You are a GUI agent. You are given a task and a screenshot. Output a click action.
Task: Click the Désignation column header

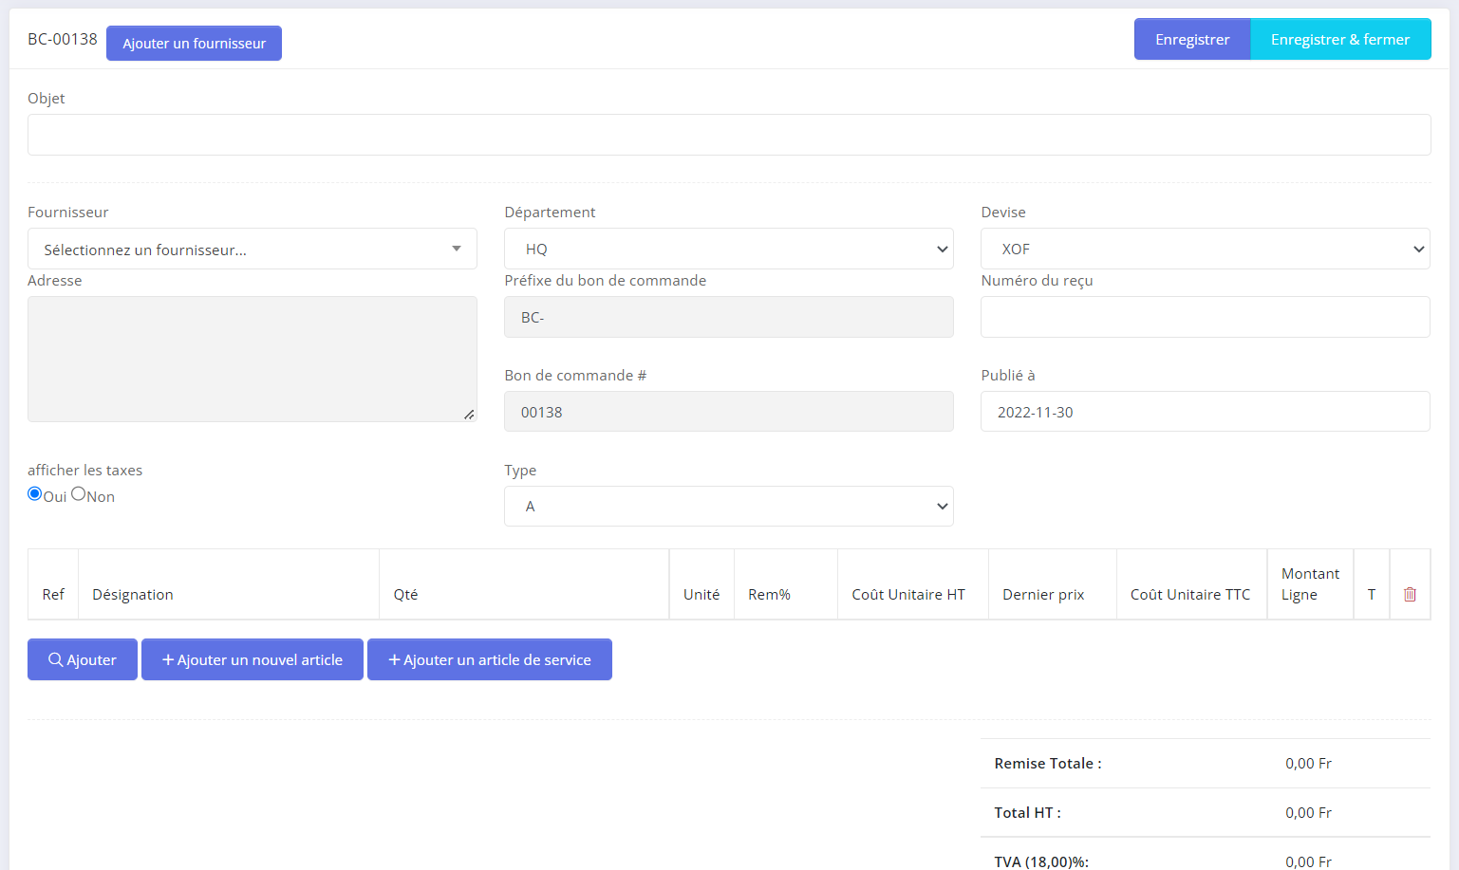pyautogui.click(x=133, y=595)
